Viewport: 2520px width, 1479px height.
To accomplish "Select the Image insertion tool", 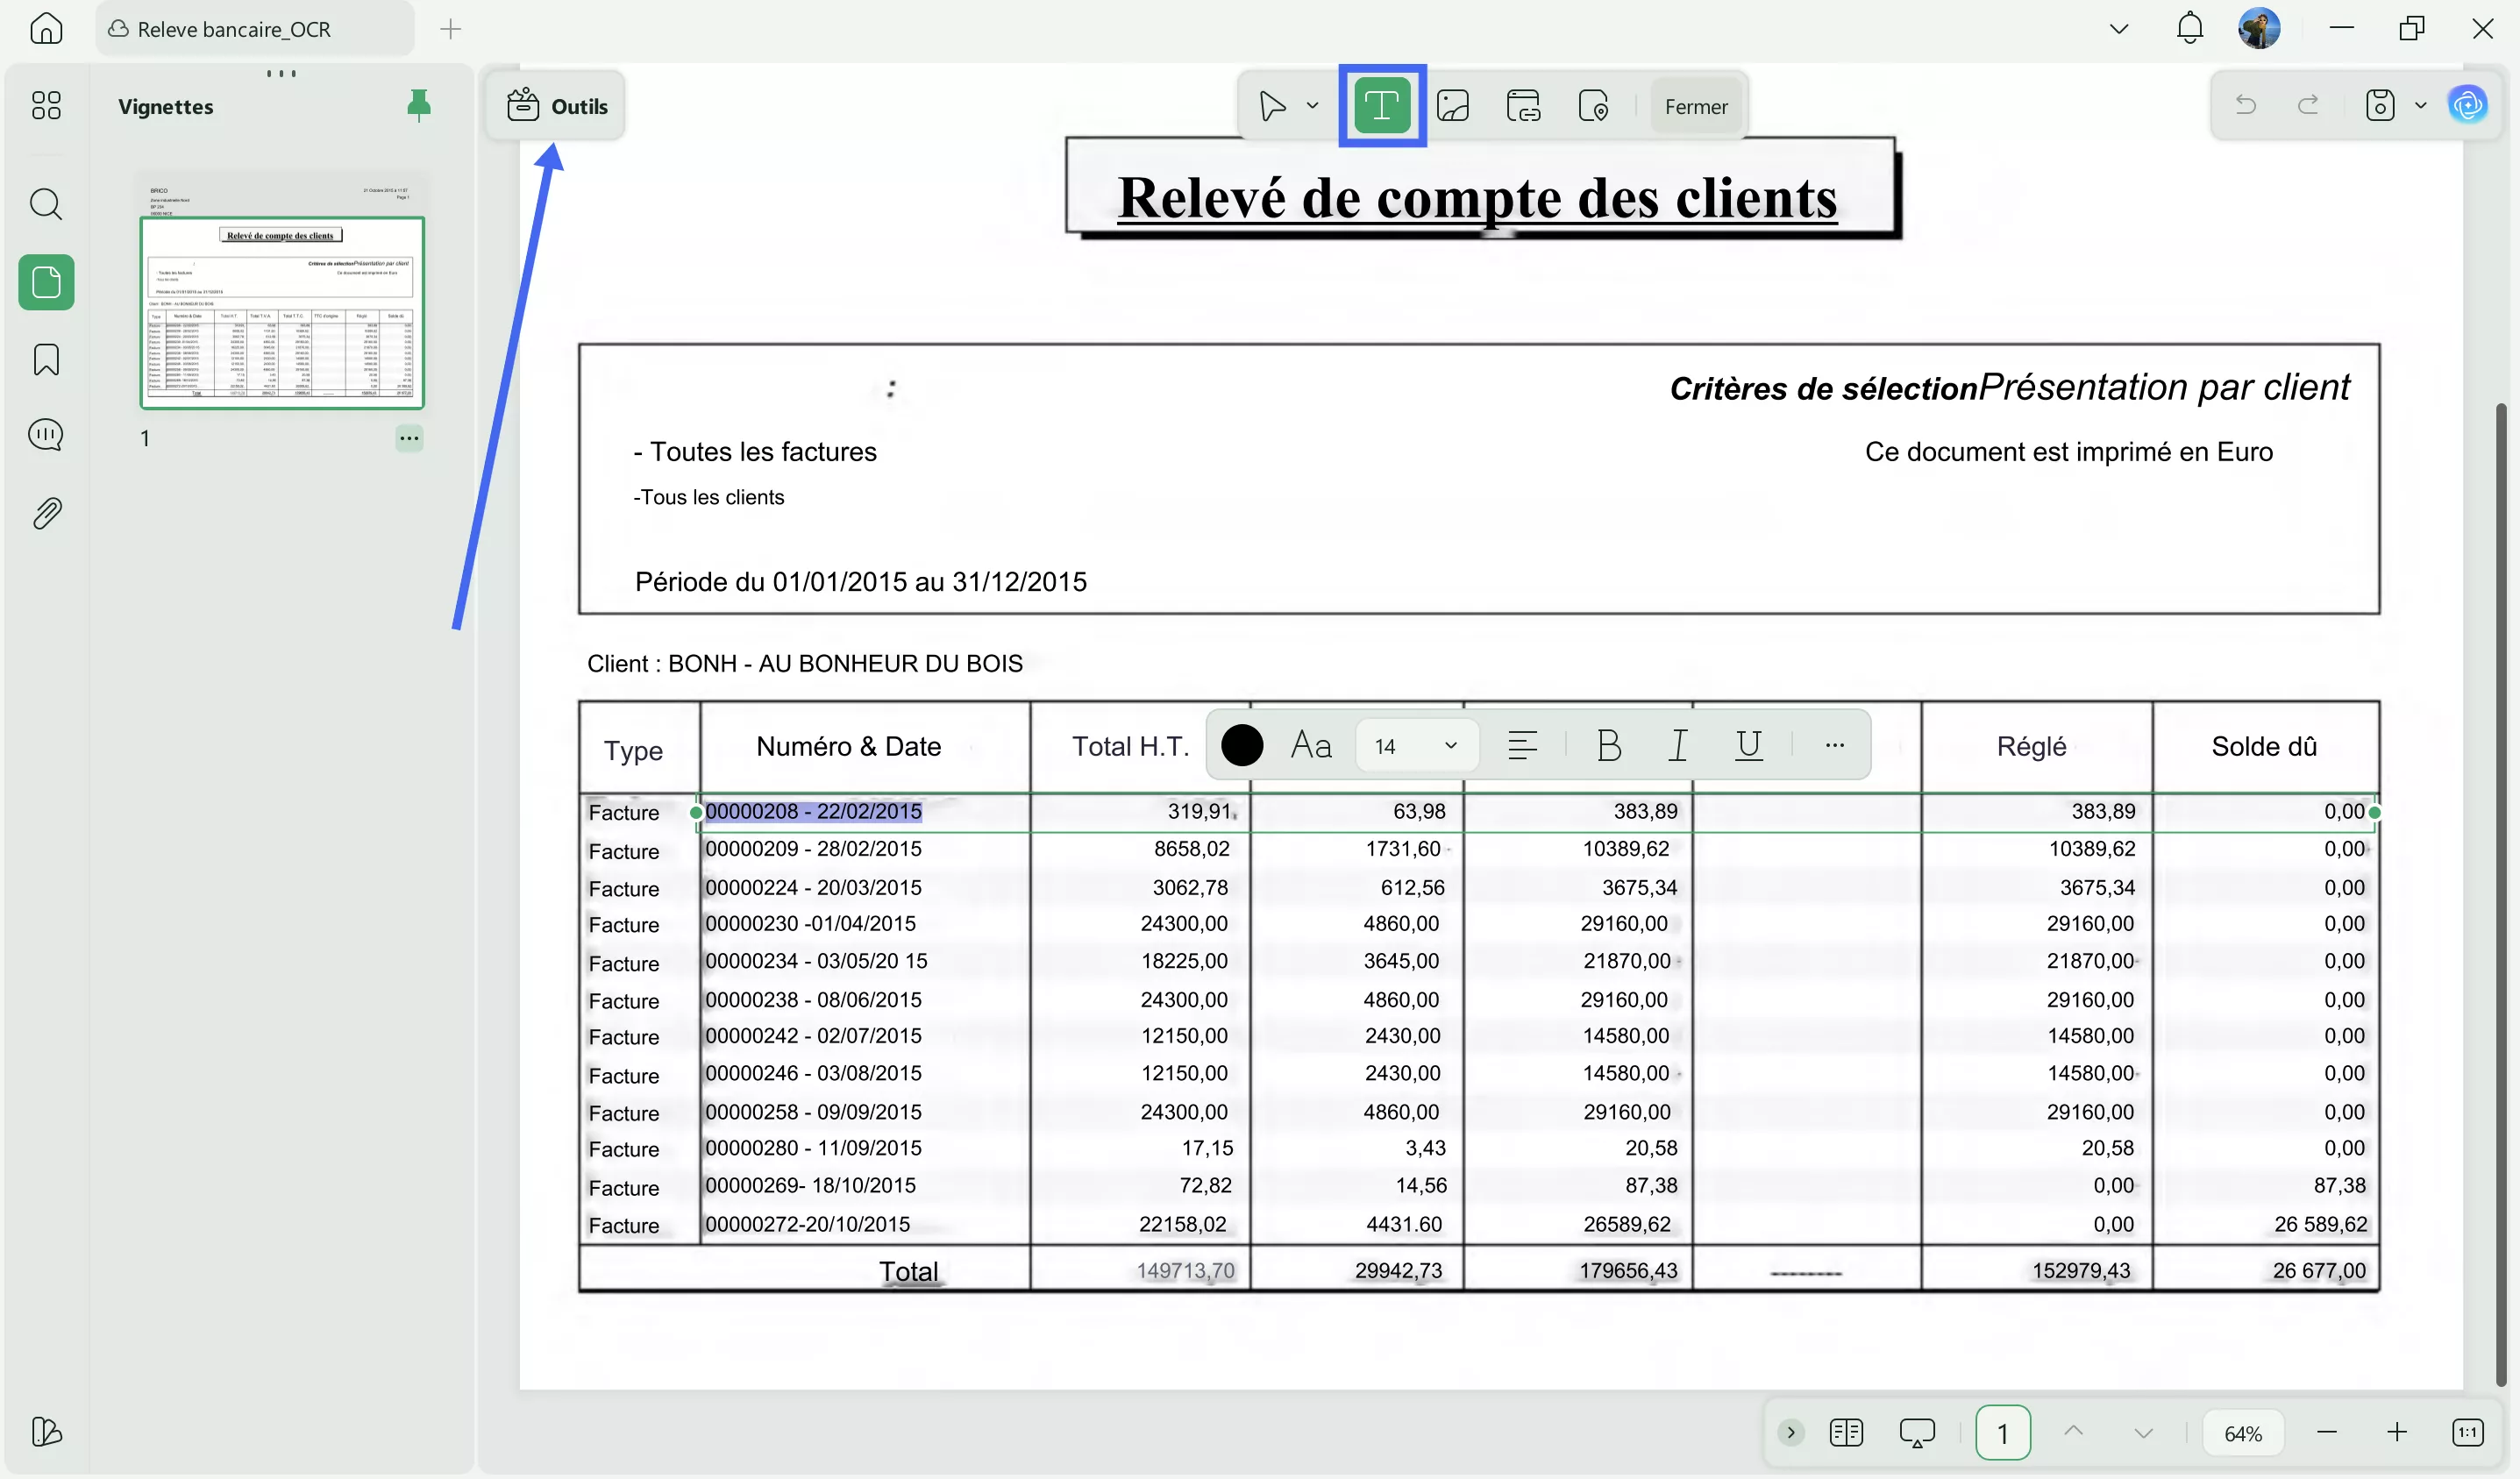I will (1454, 105).
